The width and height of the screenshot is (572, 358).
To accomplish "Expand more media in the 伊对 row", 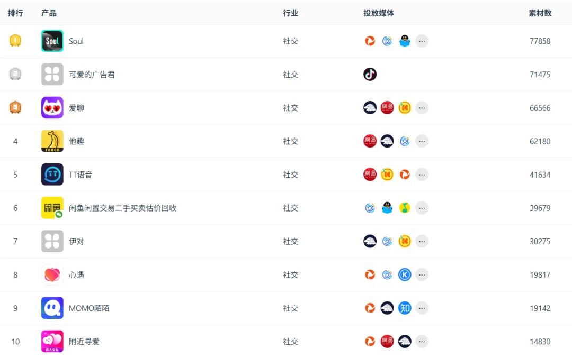I will (x=422, y=241).
